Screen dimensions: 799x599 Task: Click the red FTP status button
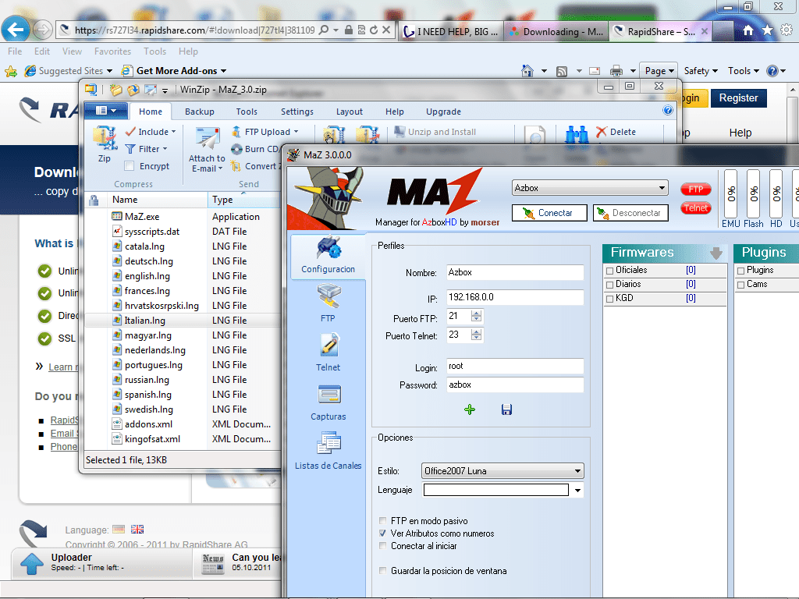(x=695, y=190)
